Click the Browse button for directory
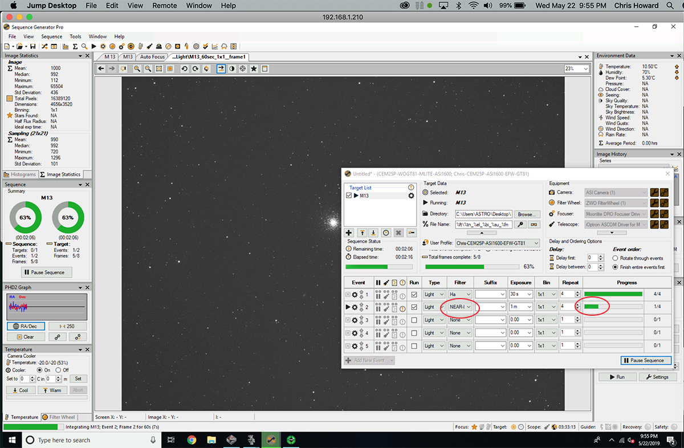This screenshot has height=448, width=684. pyautogui.click(x=527, y=214)
